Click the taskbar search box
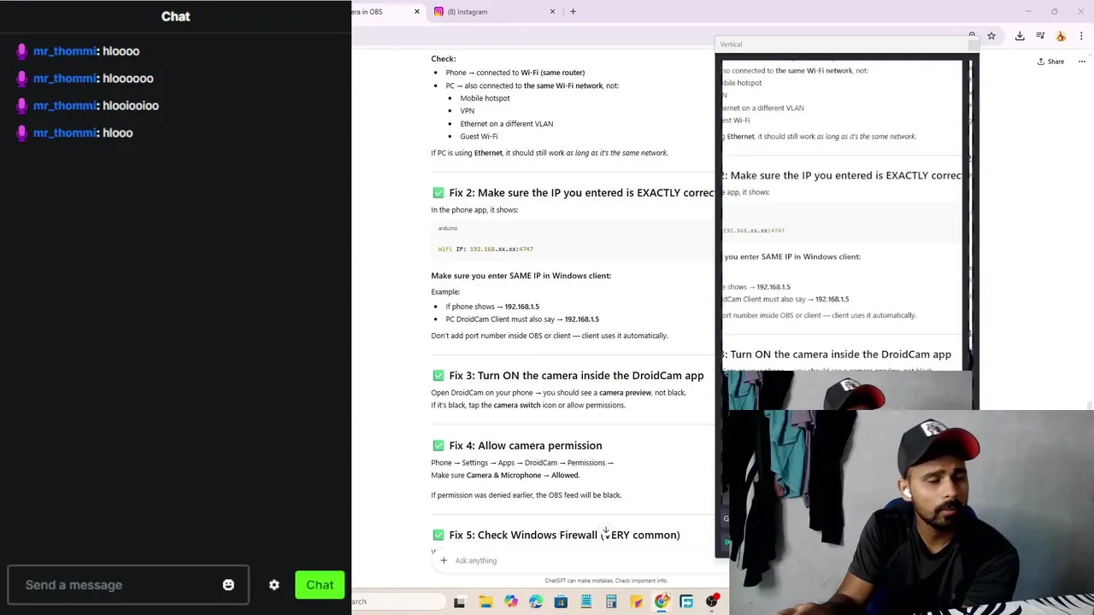Screen dimensions: 1094x615 tap(397, 602)
